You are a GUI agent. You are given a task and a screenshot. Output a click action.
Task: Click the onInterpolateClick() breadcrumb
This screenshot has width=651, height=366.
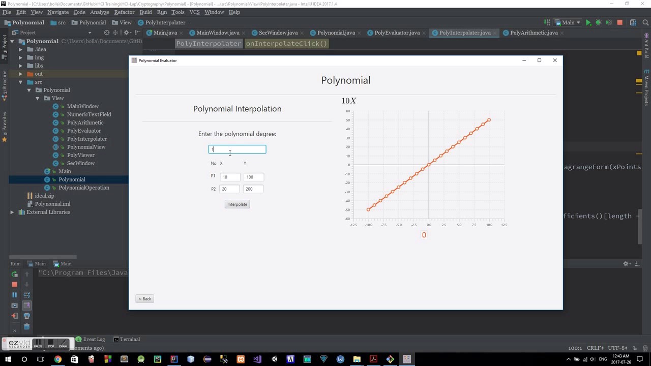[x=286, y=44]
